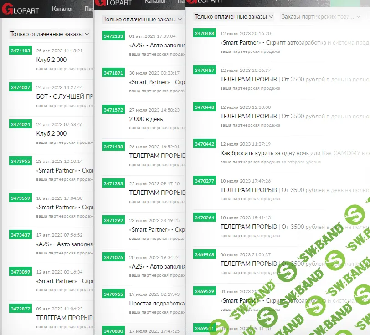
Task: Click the date 18 авг. 2023 17:04:38
Action: click(x=59, y=198)
